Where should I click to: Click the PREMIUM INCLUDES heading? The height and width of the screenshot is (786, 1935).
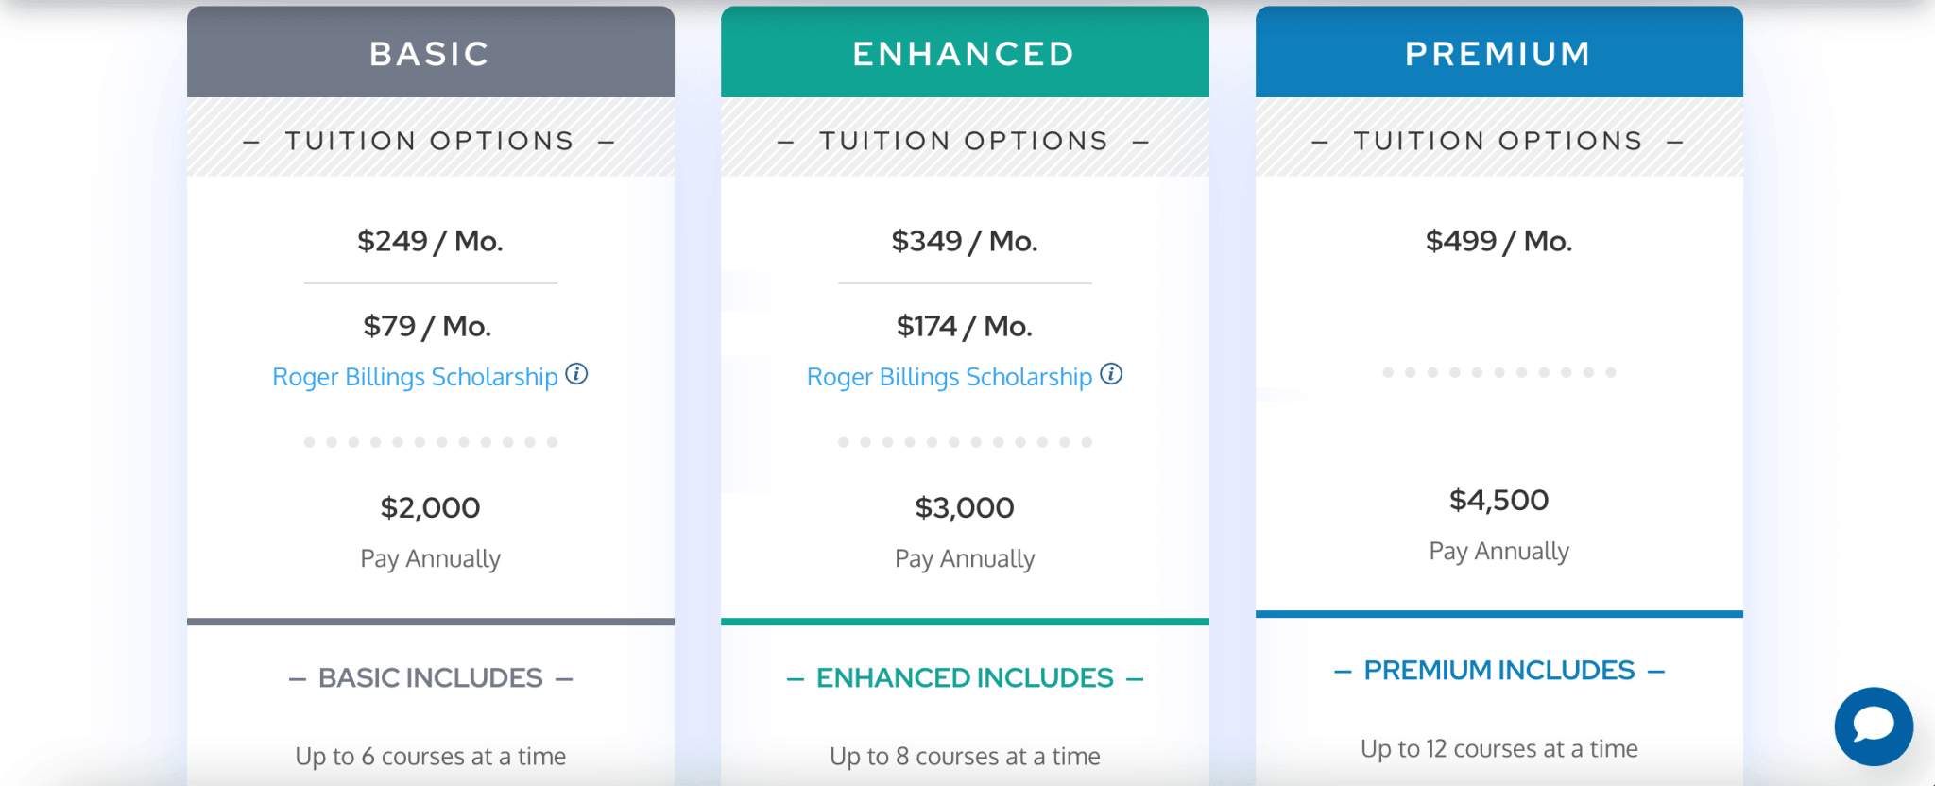(1498, 670)
